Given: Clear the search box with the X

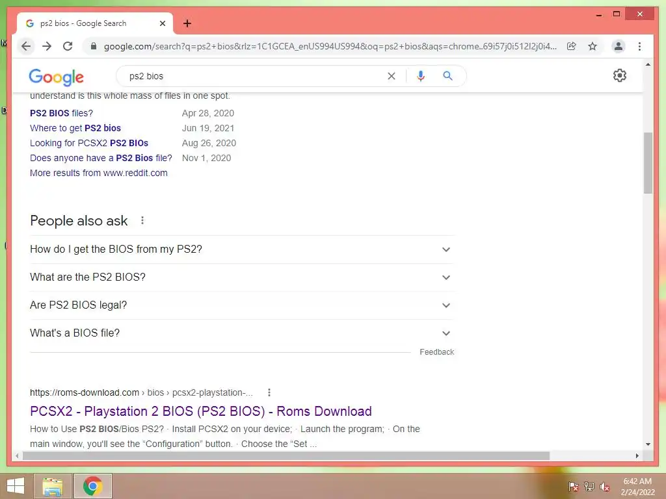Looking at the screenshot, I should coord(391,76).
